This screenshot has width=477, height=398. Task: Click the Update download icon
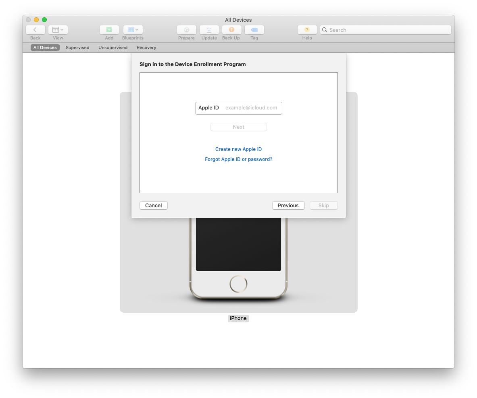click(x=209, y=30)
